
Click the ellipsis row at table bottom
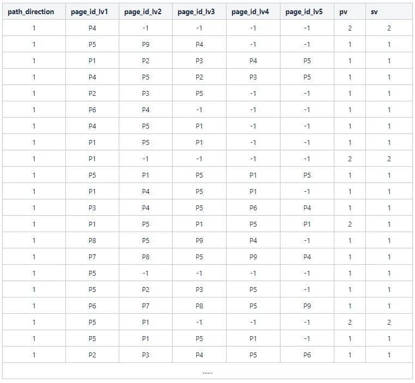[207, 371]
